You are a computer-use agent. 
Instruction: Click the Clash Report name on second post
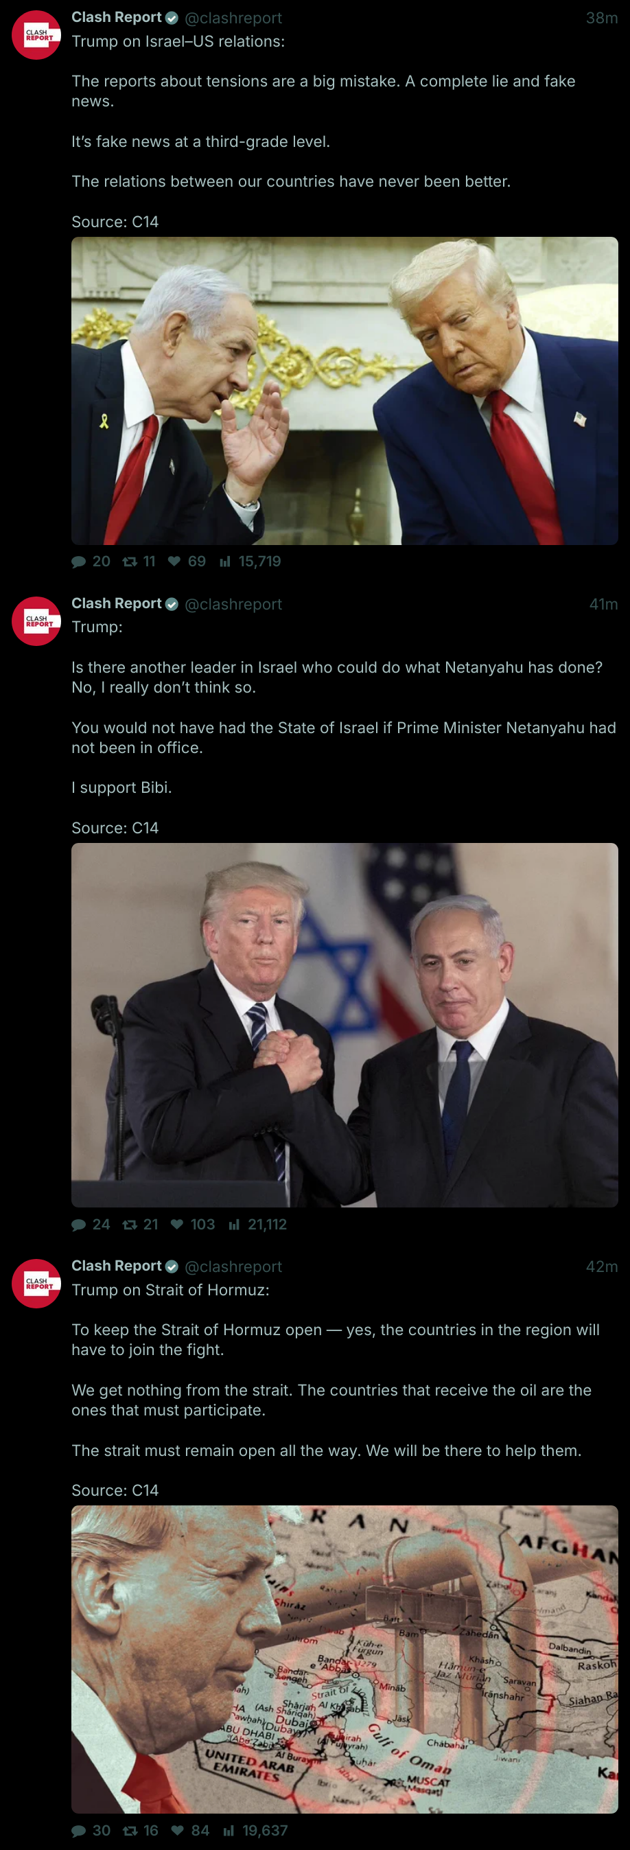click(117, 603)
